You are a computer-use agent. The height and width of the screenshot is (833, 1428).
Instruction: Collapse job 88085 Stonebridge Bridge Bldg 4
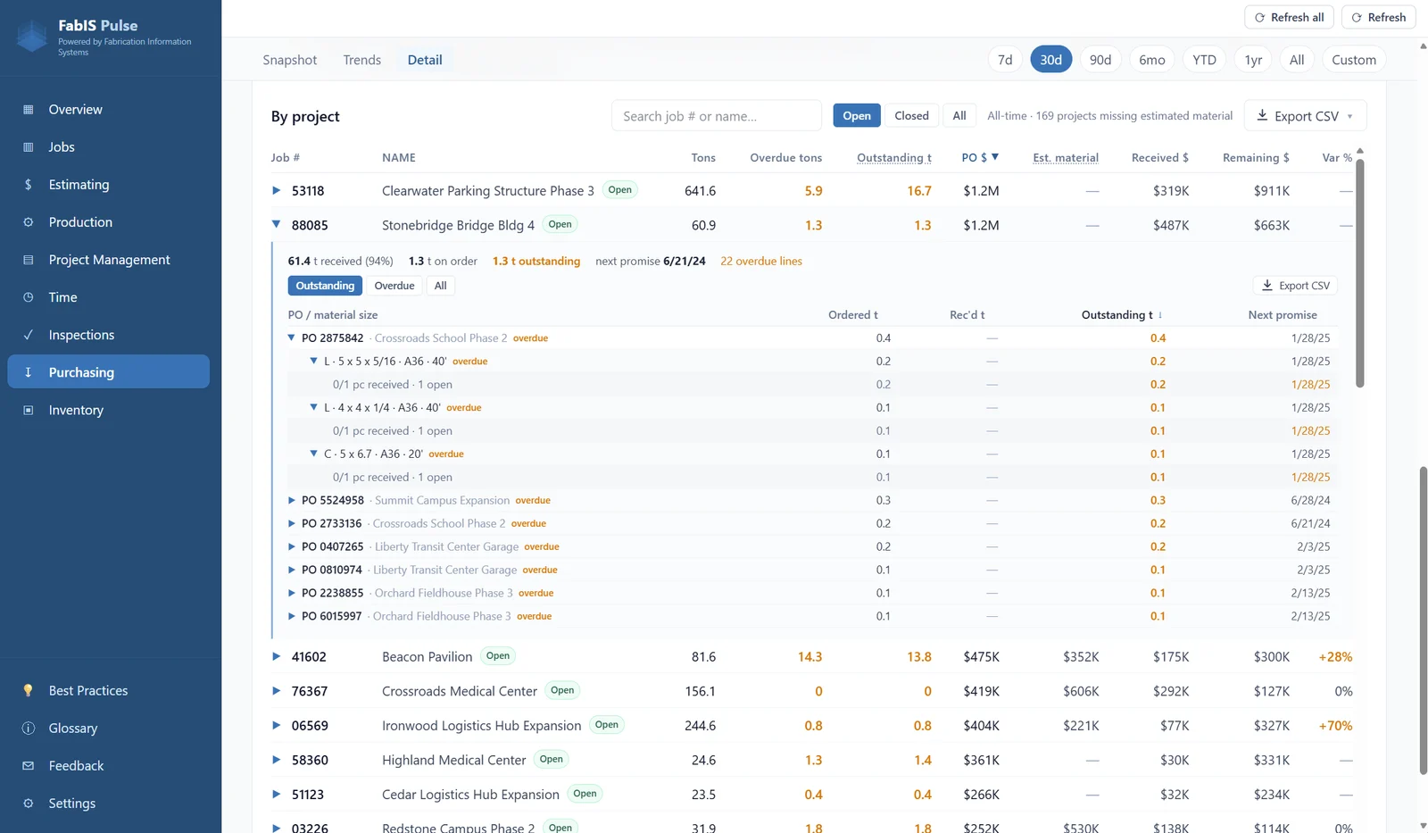(x=276, y=224)
